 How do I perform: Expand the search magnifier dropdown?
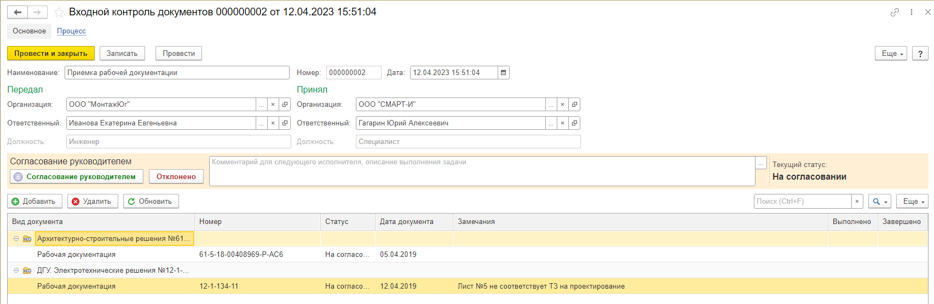pyautogui.click(x=880, y=202)
